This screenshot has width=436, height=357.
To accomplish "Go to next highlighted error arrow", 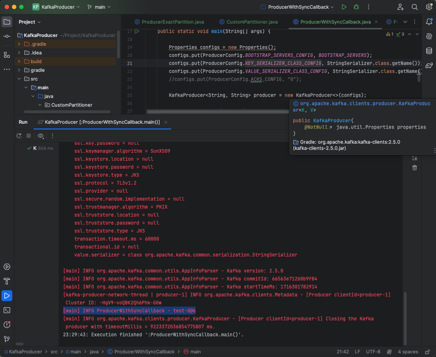I will click(x=417, y=34).
